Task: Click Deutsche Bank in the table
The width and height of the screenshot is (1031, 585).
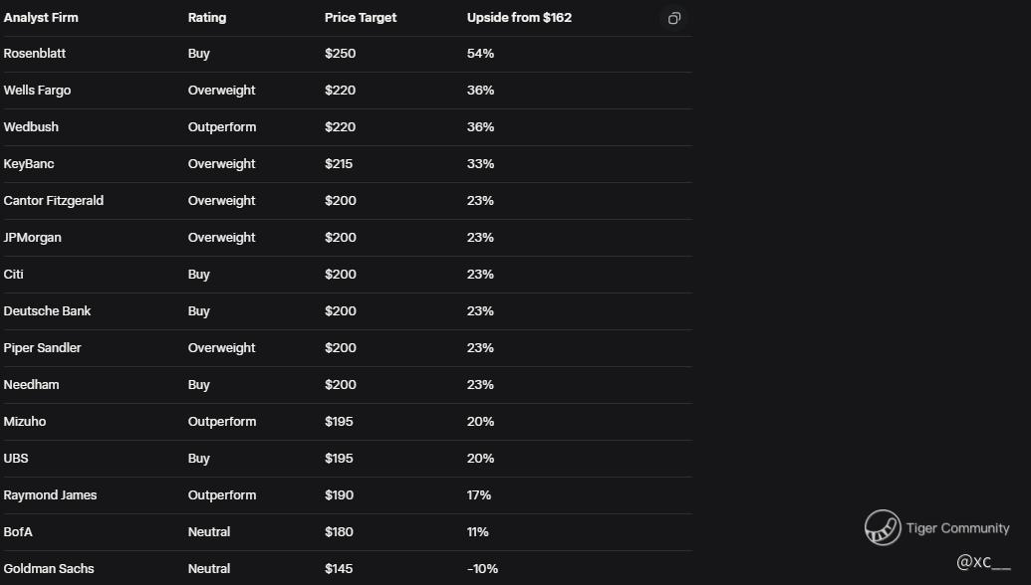Action: point(47,311)
